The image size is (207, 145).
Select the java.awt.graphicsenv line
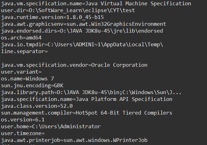84,24
